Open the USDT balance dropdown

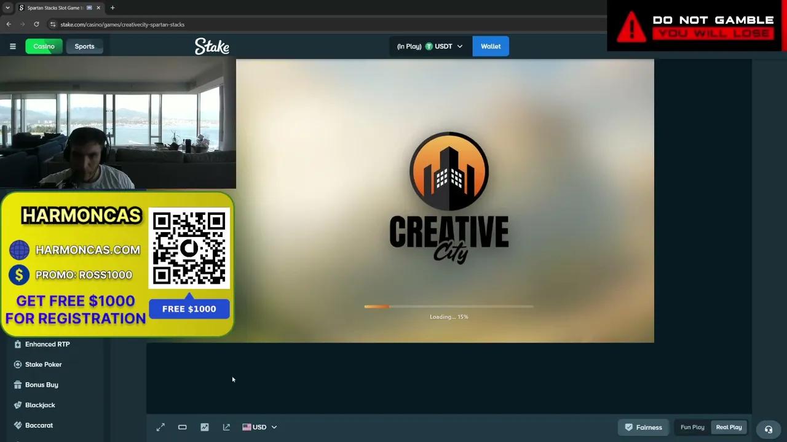pos(430,46)
